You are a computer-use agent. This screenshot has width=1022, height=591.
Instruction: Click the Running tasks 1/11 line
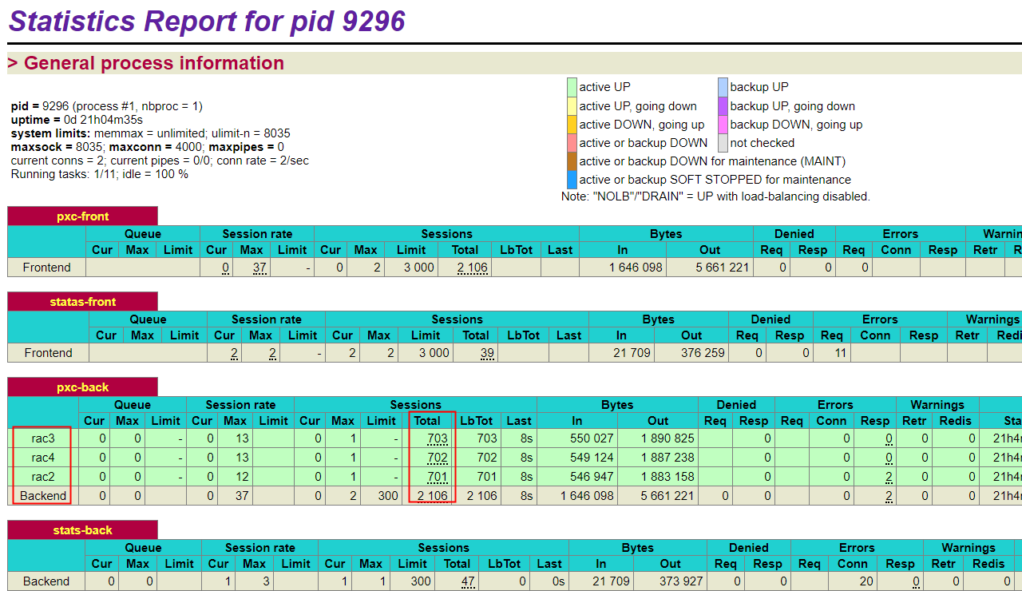[x=100, y=174]
